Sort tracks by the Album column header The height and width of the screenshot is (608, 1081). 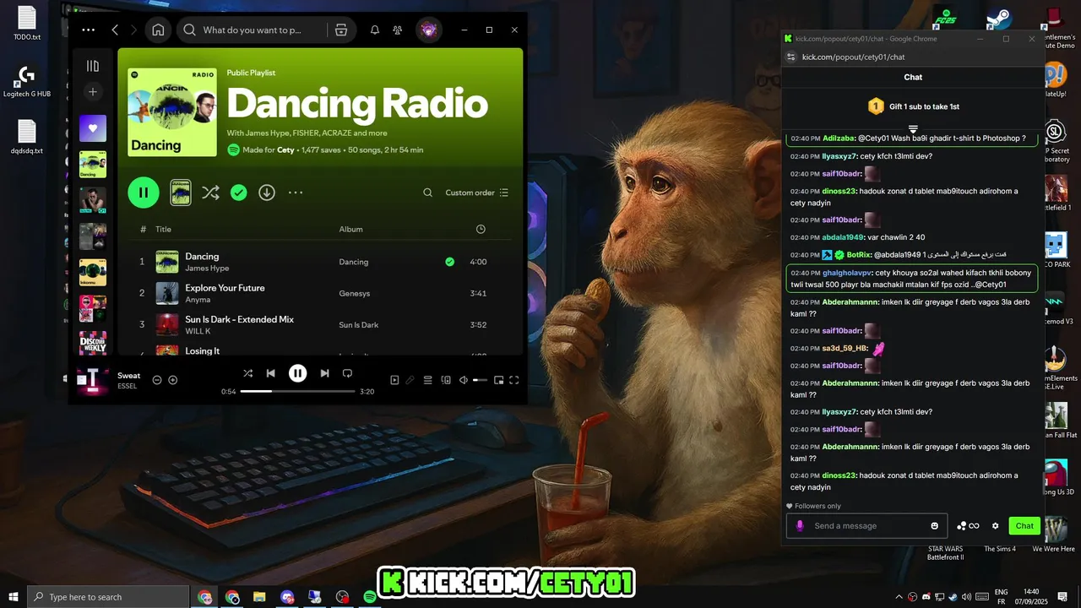pos(350,229)
